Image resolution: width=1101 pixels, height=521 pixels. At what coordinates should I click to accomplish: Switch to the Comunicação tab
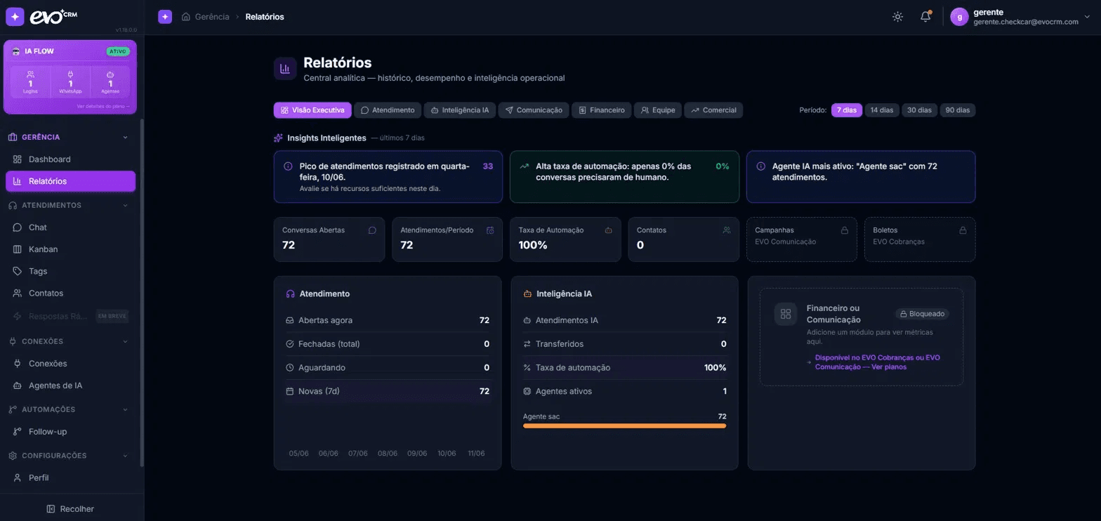coord(533,110)
